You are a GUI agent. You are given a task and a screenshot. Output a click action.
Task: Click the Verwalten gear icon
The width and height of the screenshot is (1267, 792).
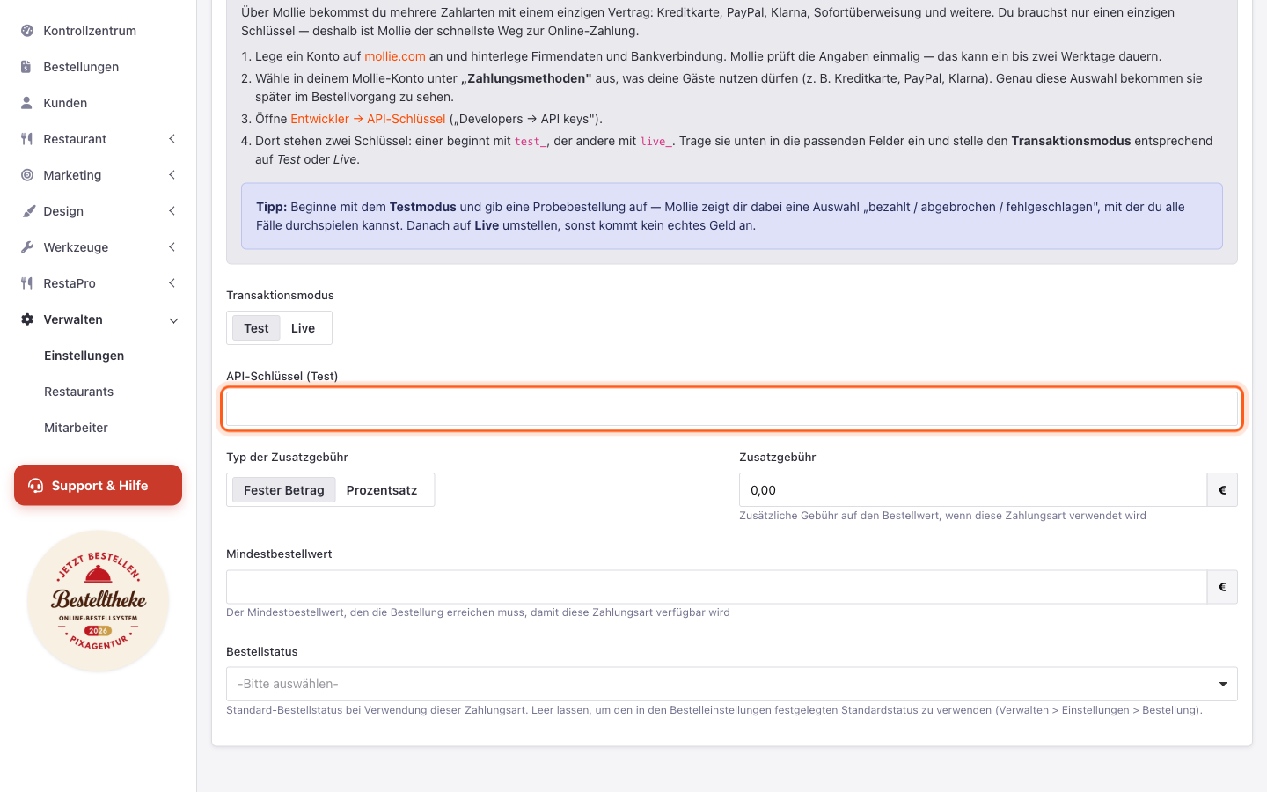pos(27,319)
